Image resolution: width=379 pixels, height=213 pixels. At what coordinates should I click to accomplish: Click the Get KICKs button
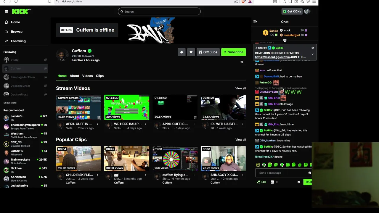(x=292, y=12)
